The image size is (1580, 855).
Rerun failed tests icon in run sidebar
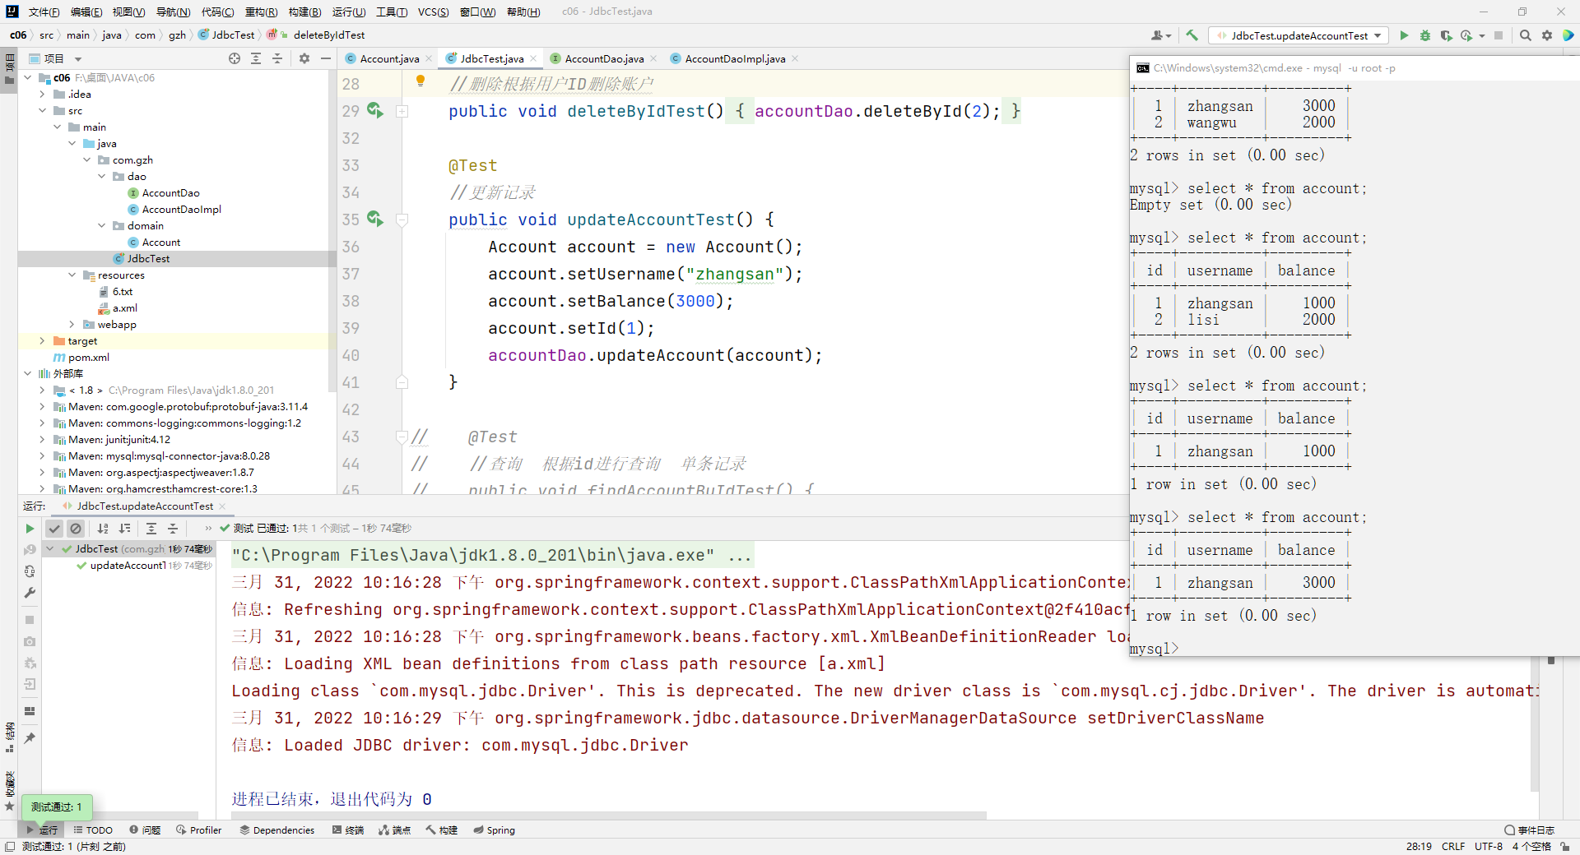coord(30,550)
